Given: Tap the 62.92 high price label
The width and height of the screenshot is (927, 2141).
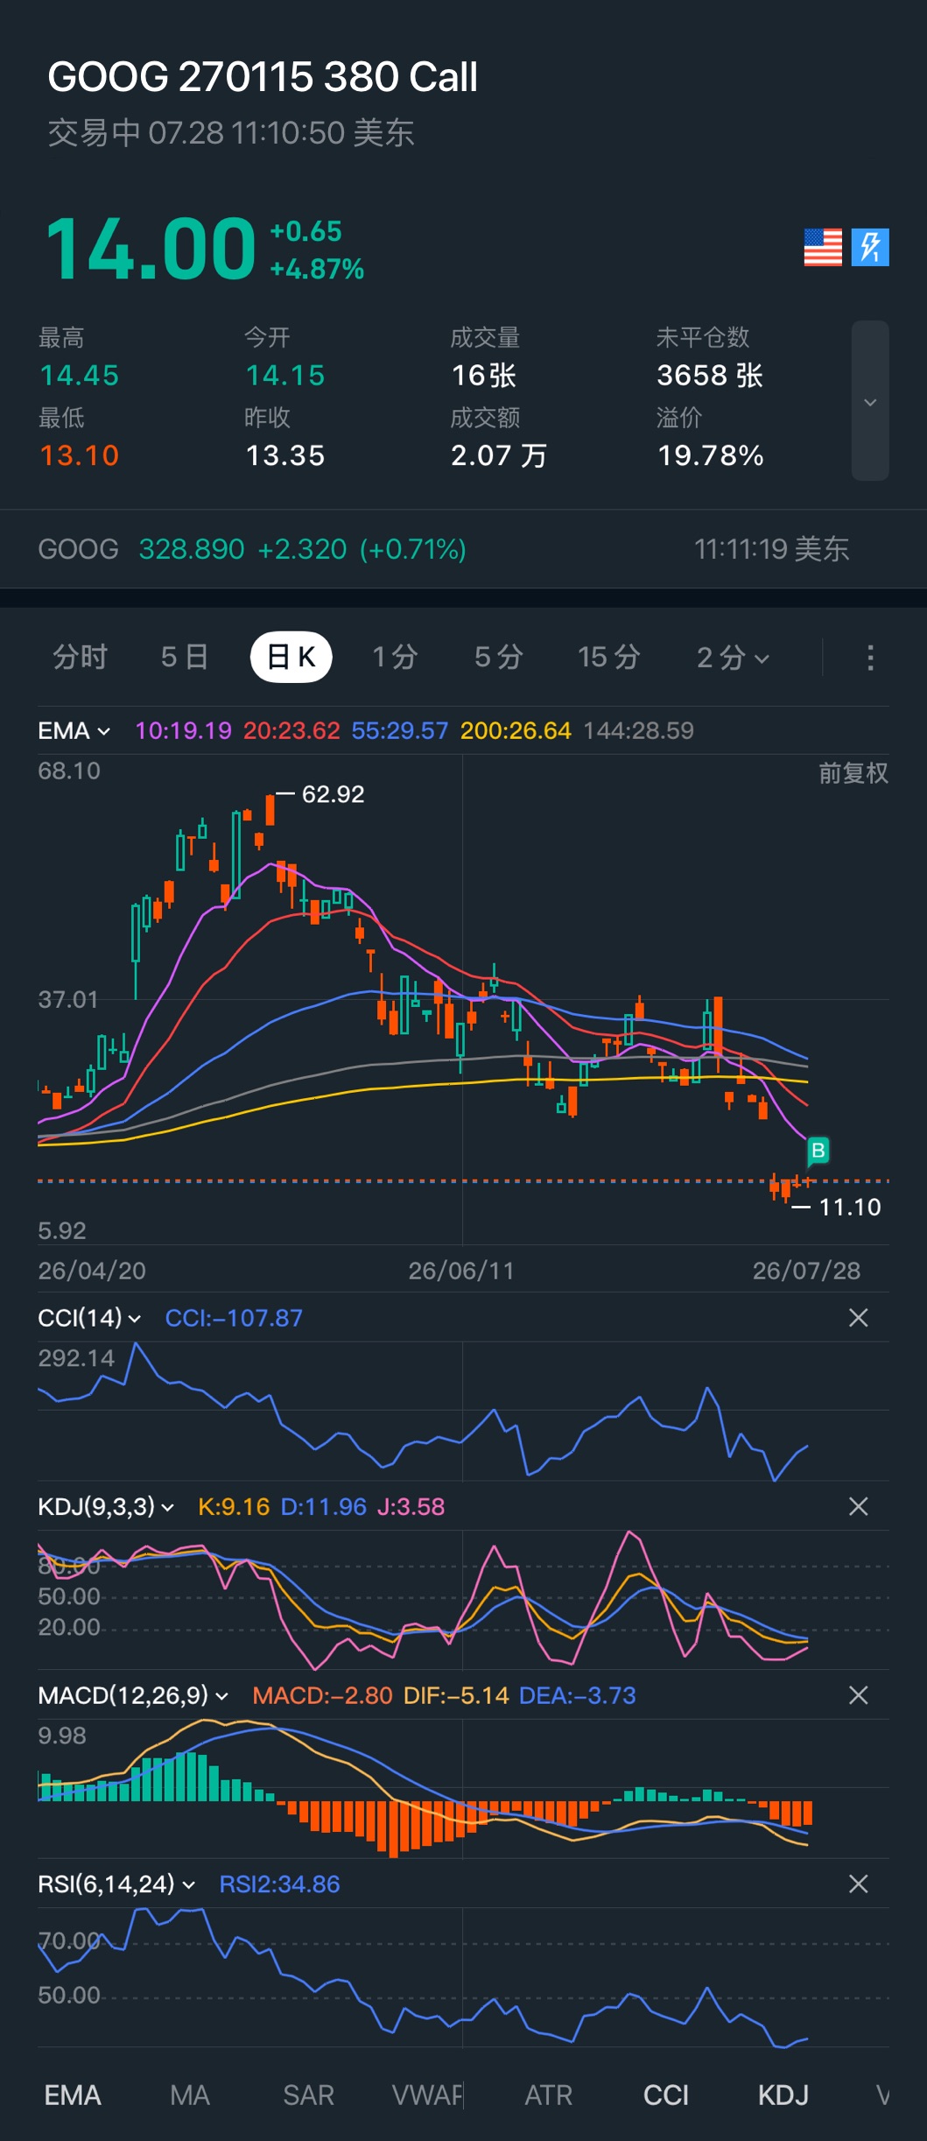Looking at the screenshot, I should pos(333,794).
